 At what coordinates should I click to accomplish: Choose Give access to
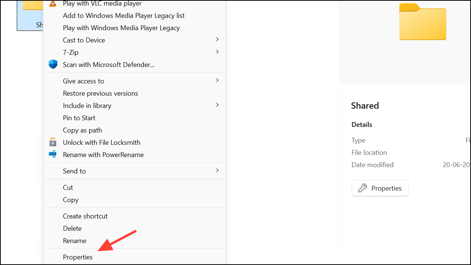coord(134,81)
